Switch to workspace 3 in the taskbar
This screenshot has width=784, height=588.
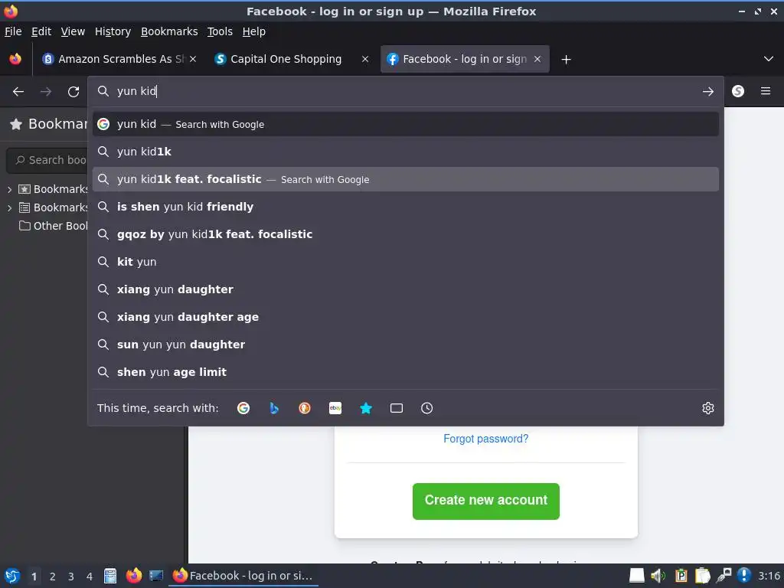(71, 577)
